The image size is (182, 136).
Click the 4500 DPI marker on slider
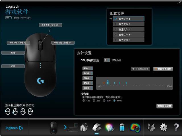[119, 83]
